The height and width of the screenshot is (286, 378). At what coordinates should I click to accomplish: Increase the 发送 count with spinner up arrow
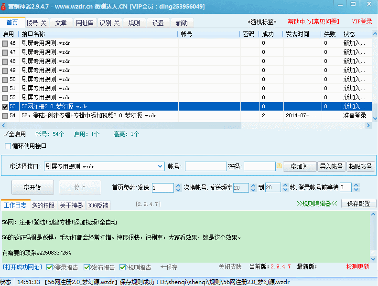click(179, 185)
